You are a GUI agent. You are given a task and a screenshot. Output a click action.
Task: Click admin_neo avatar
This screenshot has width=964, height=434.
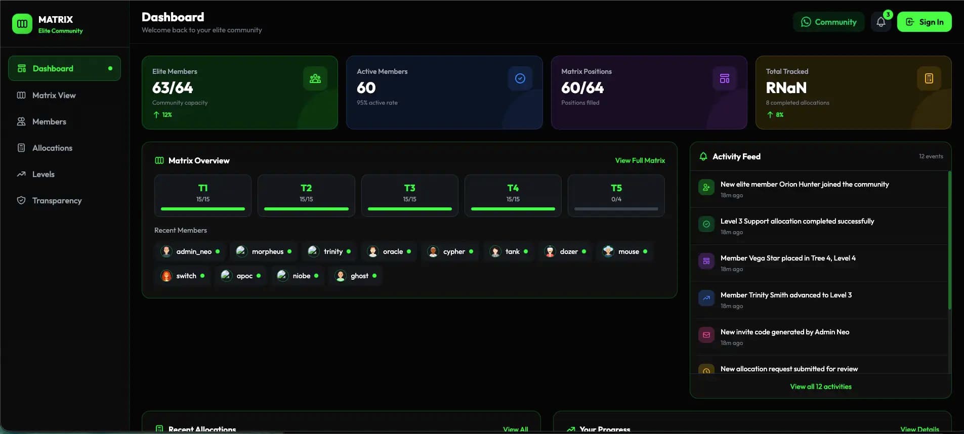[166, 251]
